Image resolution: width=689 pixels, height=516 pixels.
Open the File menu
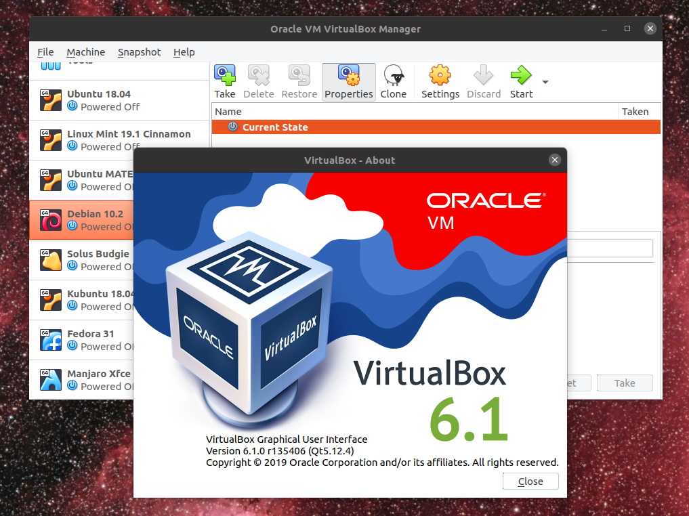(45, 51)
